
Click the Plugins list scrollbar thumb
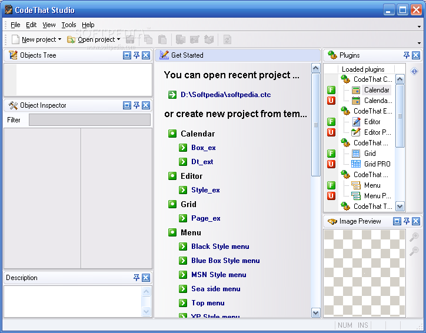[x=400, y=116]
